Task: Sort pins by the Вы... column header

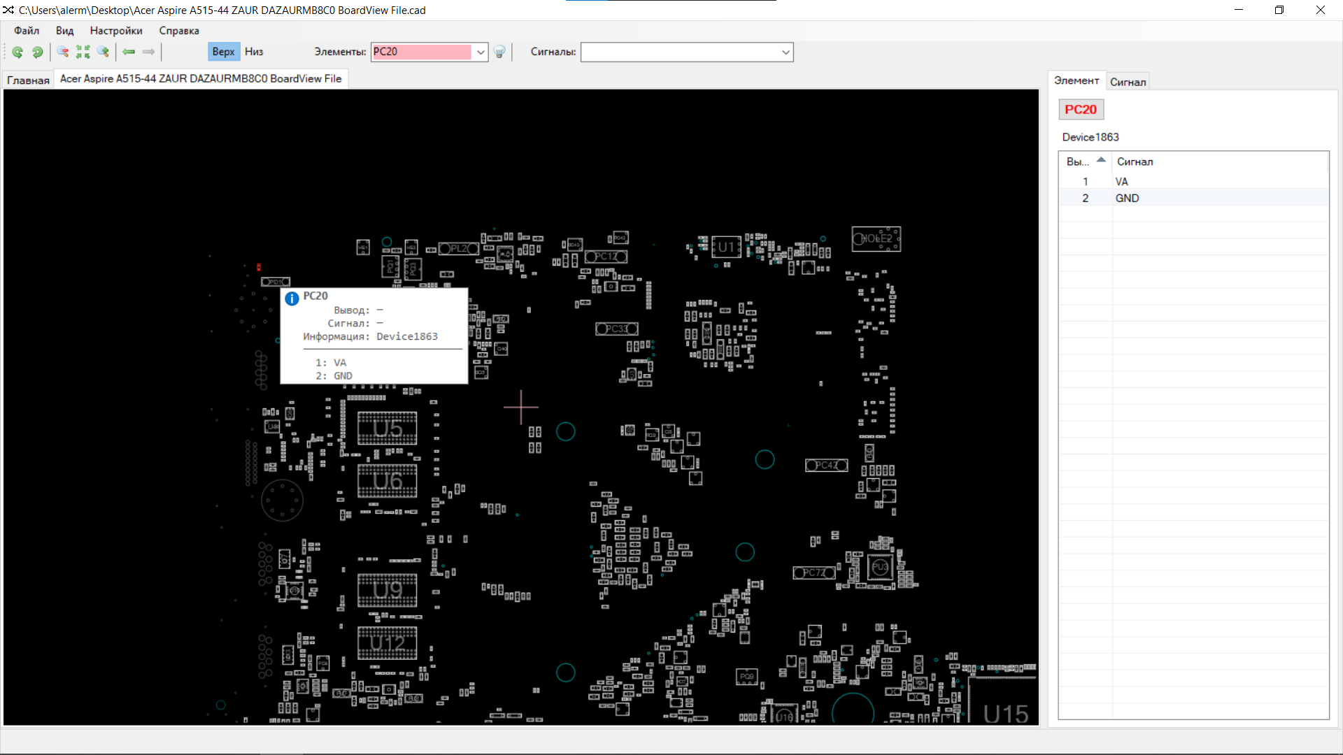Action: pyautogui.click(x=1084, y=161)
